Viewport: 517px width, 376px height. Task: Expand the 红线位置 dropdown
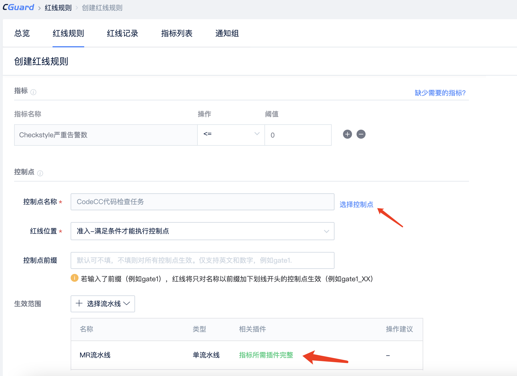pyautogui.click(x=203, y=231)
